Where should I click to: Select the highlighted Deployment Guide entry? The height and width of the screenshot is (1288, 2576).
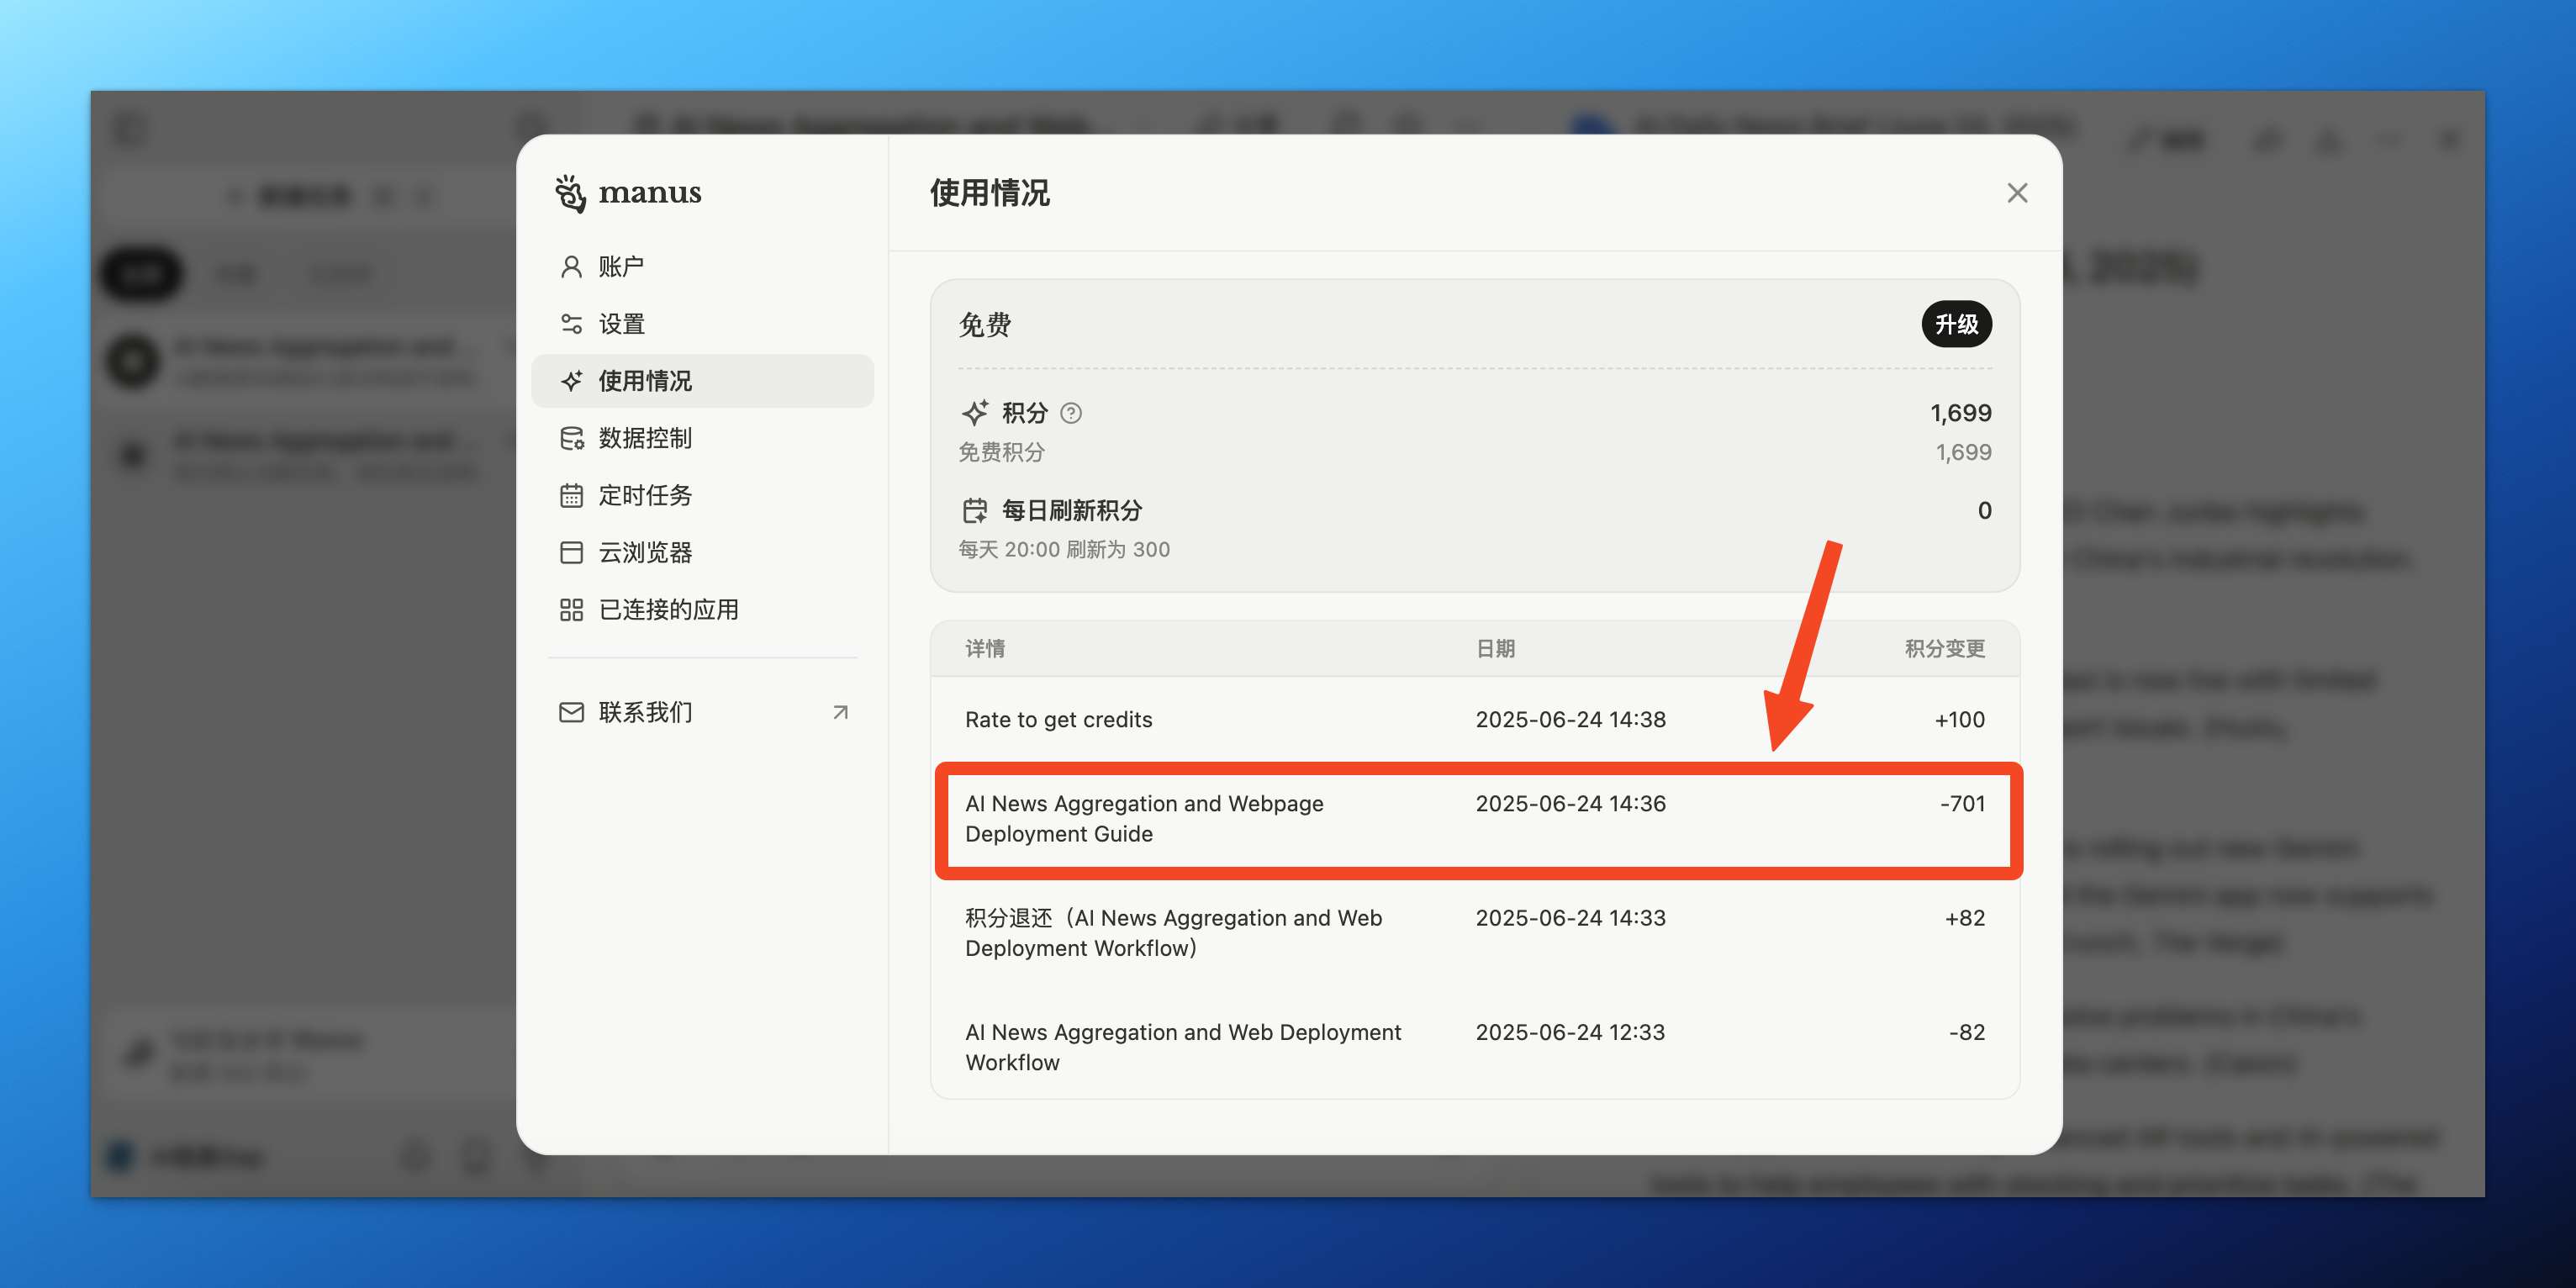[x=1143, y=818]
